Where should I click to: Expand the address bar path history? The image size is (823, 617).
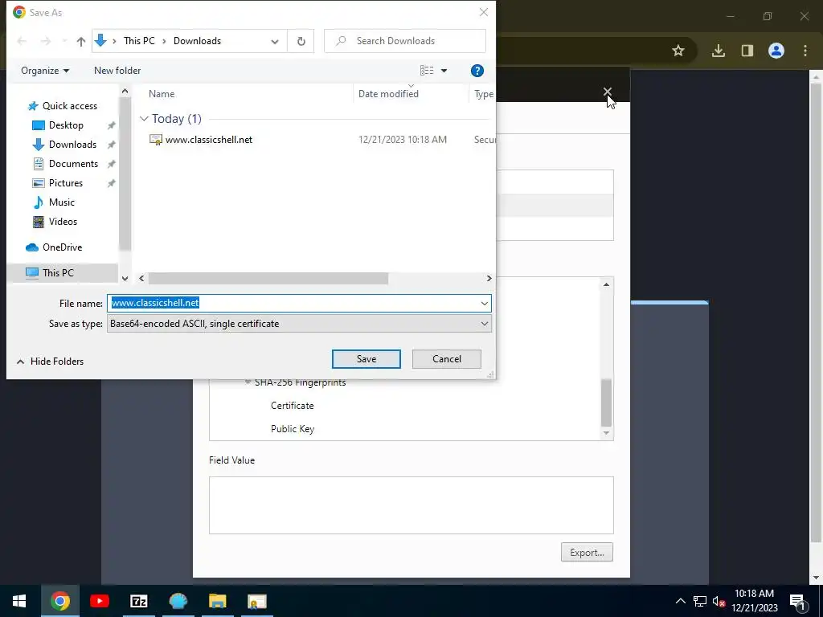tap(275, 41)
